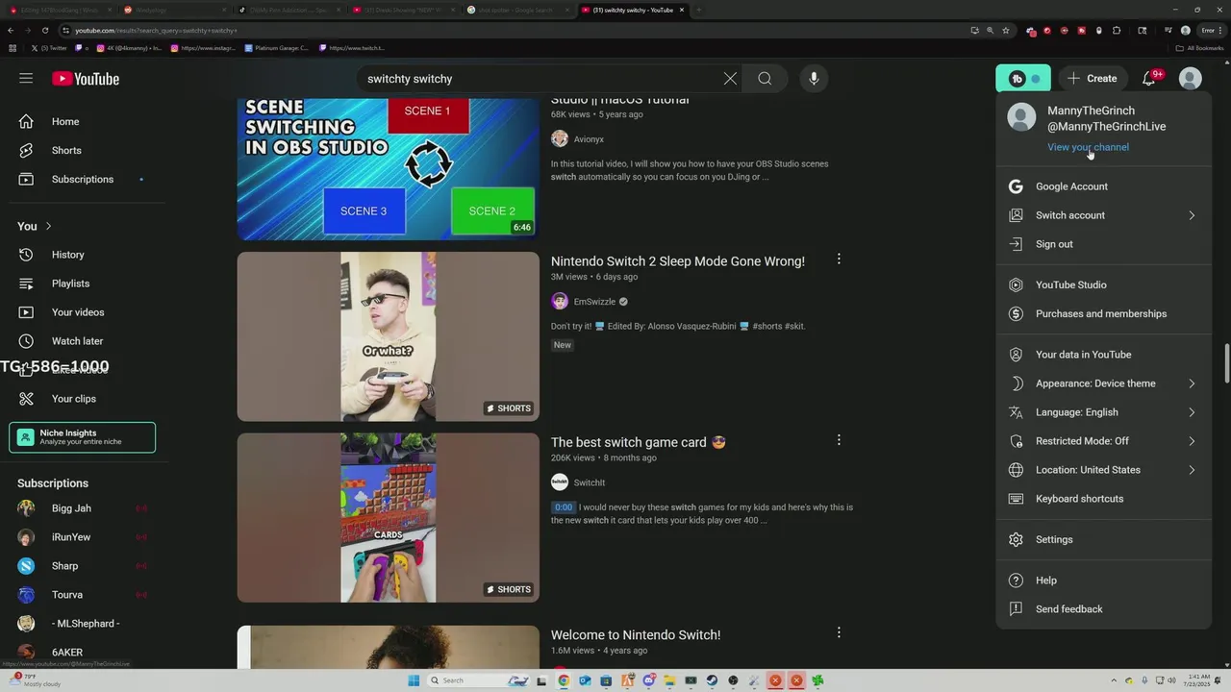Open the best switch game card thumbnail
1231x692 pixels.
(389, 517)
